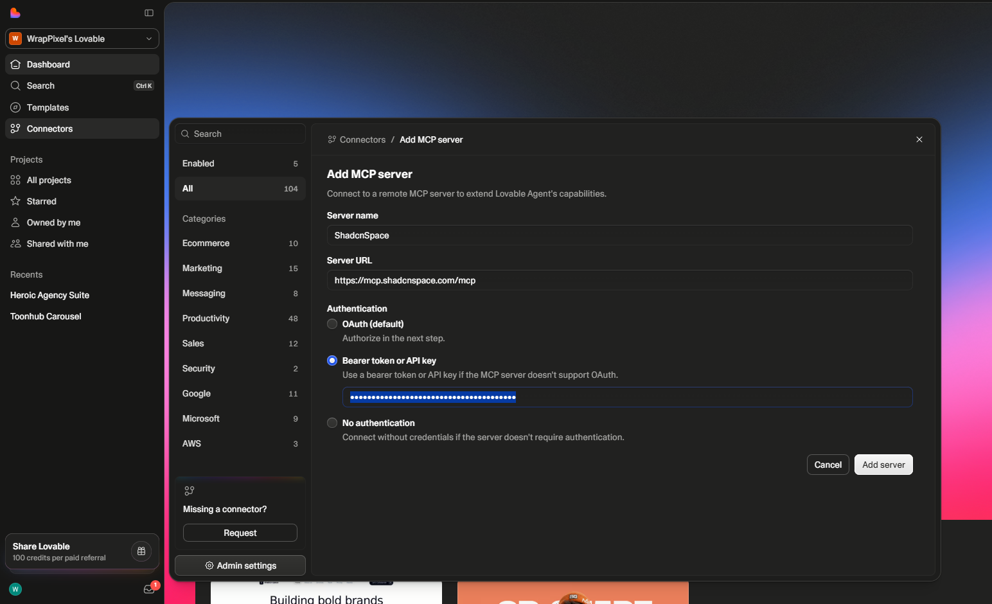This screenshot has width=992, height=604.
Task: Filter by Security category
Action: tap(240, 368)
